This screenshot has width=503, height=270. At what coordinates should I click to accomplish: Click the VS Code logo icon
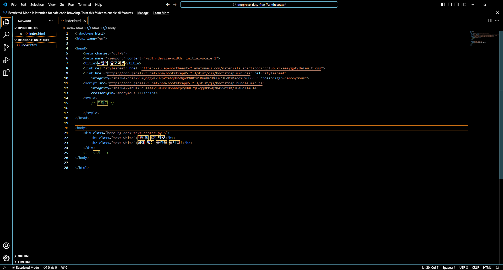[5, 4]
